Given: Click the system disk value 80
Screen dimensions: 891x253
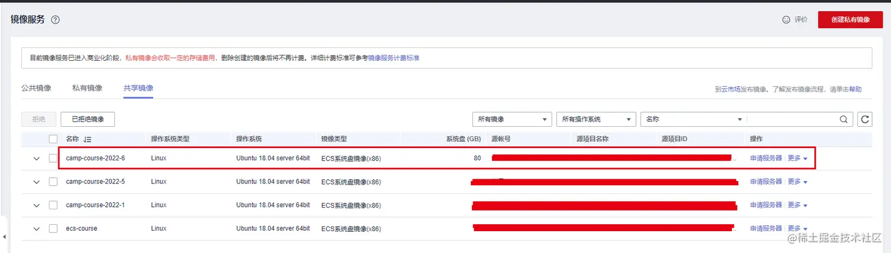Looking at the screenshot, I should tap(477, 159).
